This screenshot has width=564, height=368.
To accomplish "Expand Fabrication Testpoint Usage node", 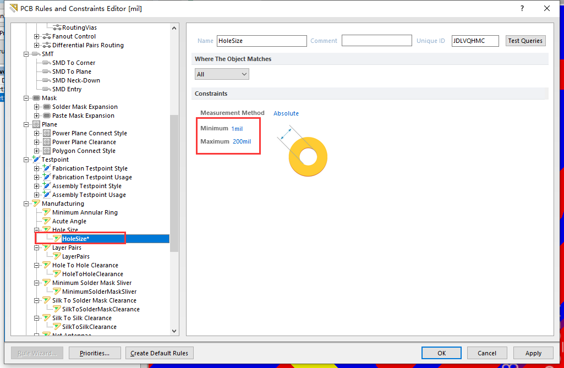I will tap(37, 177).
